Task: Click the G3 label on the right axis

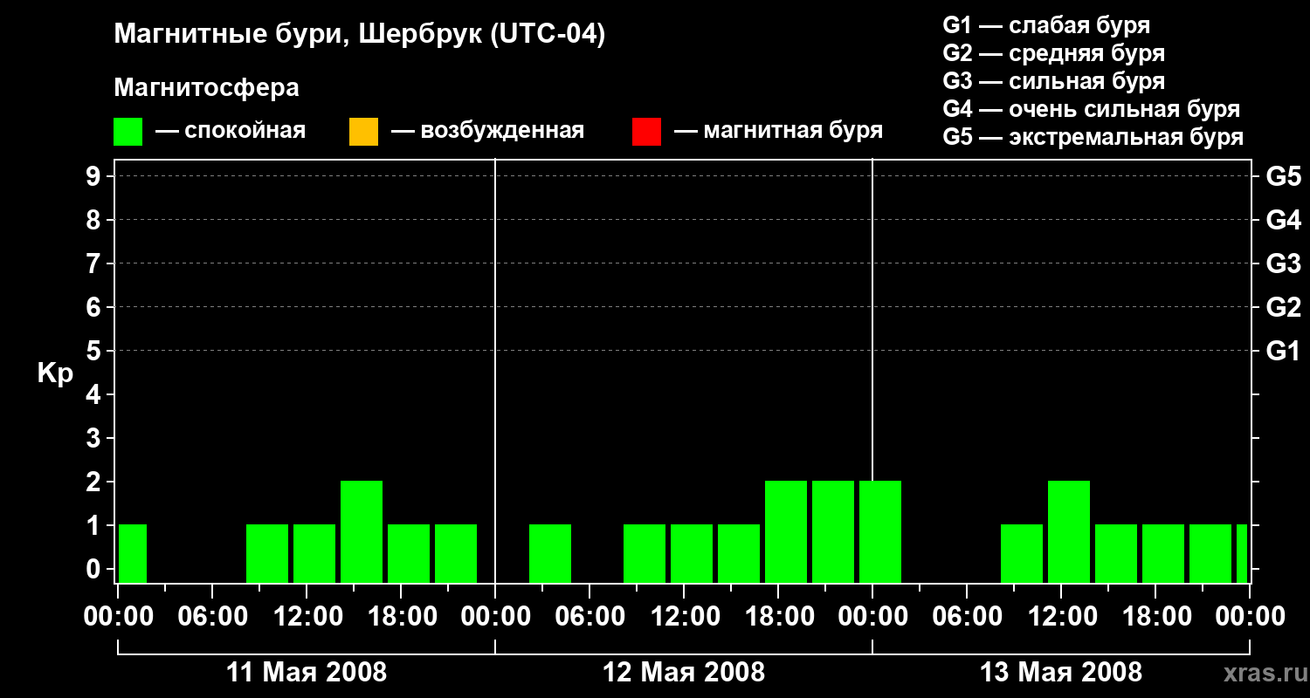Action: (1283, 263)
